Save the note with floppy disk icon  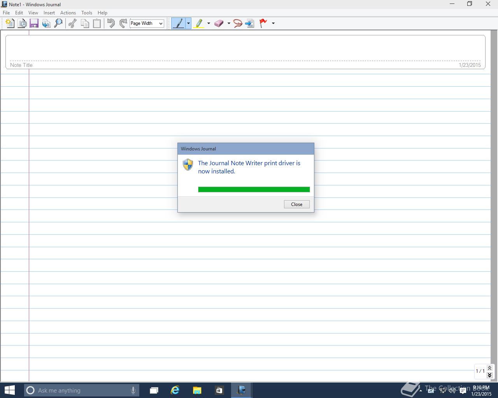pos(34,23)
